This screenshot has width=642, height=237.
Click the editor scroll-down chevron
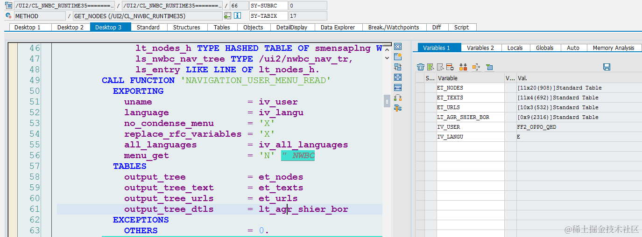pos(387,58)
